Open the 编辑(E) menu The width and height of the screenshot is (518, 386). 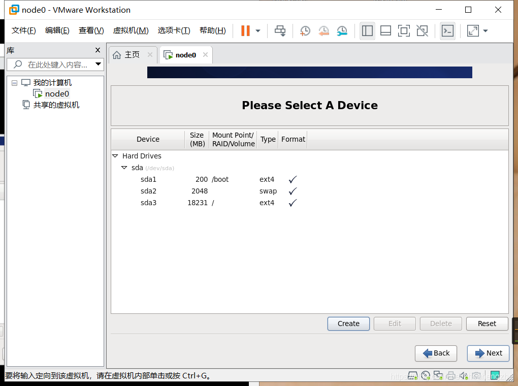click(57, 30)
